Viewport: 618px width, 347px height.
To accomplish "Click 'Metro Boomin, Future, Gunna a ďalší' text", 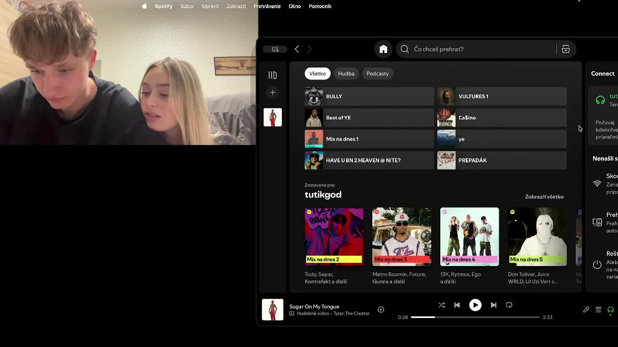I will pyautogui.click(x=399, y=278).
